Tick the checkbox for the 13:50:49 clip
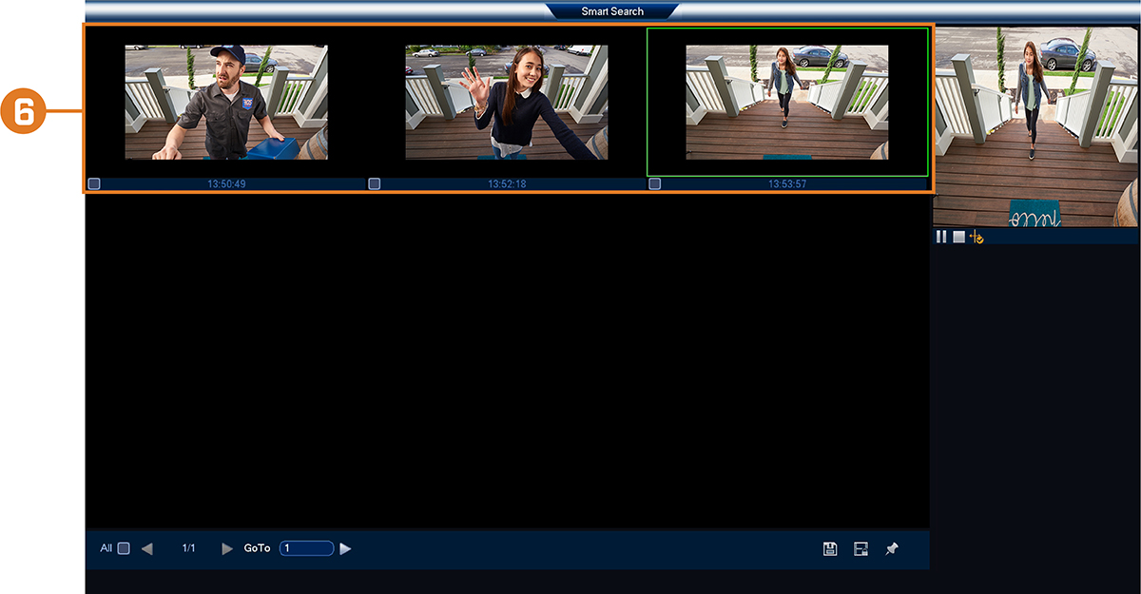Image resolution: width=1141 pixels, height=594 pixels. (x=93, y=183)
